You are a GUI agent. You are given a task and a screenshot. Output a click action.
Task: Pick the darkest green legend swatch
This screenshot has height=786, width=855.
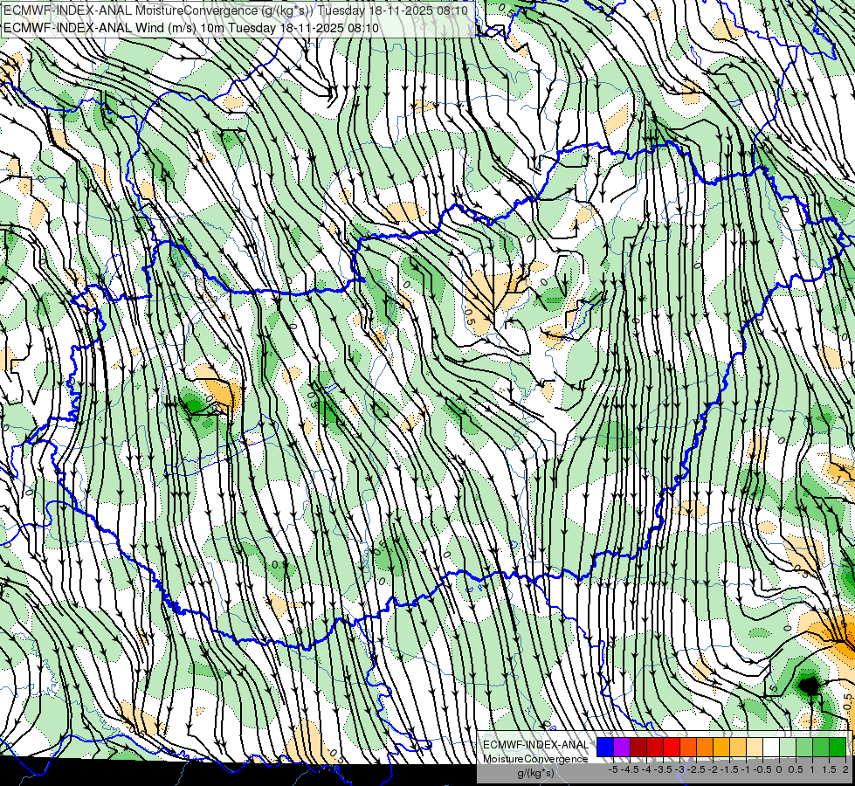[838, 747]
